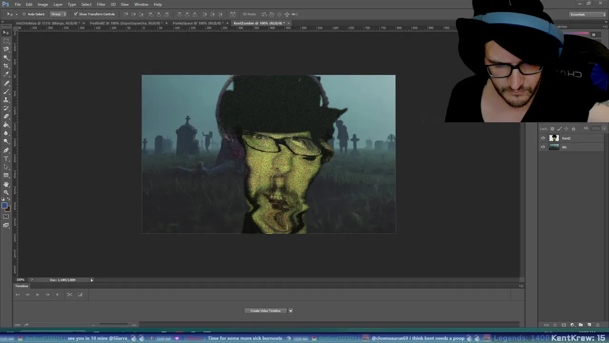This screenshot has height=343, width=609.
Task: Select the Move tool
Action: tap(6, 32)
